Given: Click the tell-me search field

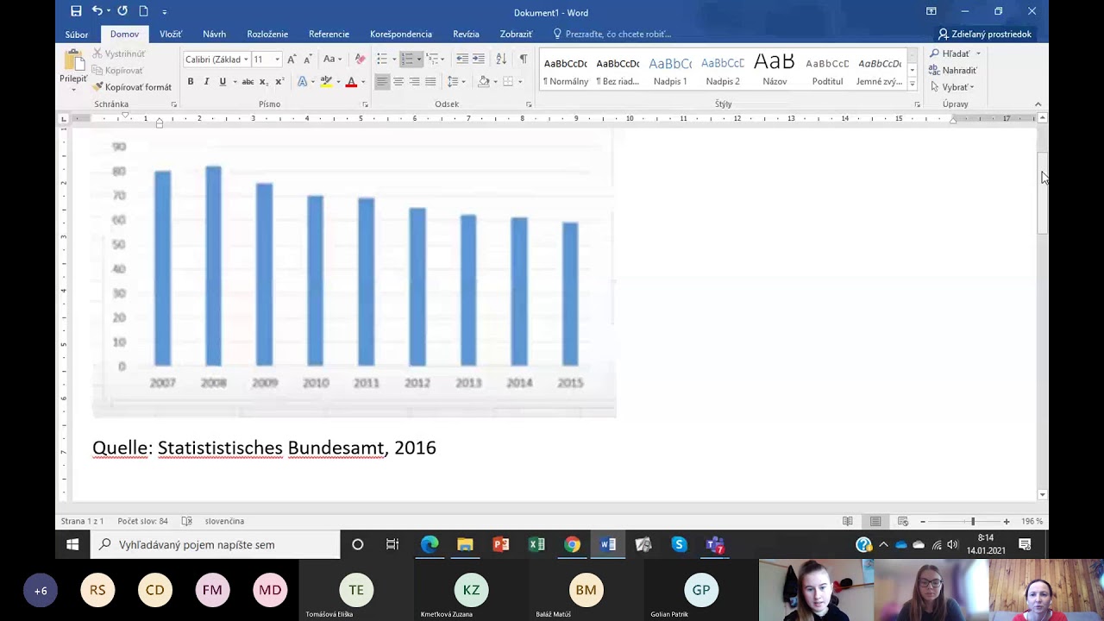Looking at the screenshot, I should pos(612,34).
